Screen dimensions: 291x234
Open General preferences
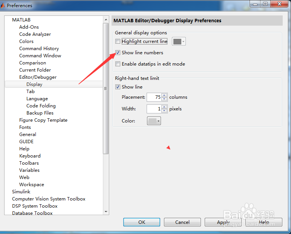tap(28, 135)
